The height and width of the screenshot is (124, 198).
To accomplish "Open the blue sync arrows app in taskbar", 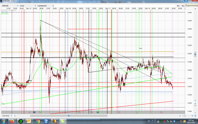I will click(x=46, y=121).
